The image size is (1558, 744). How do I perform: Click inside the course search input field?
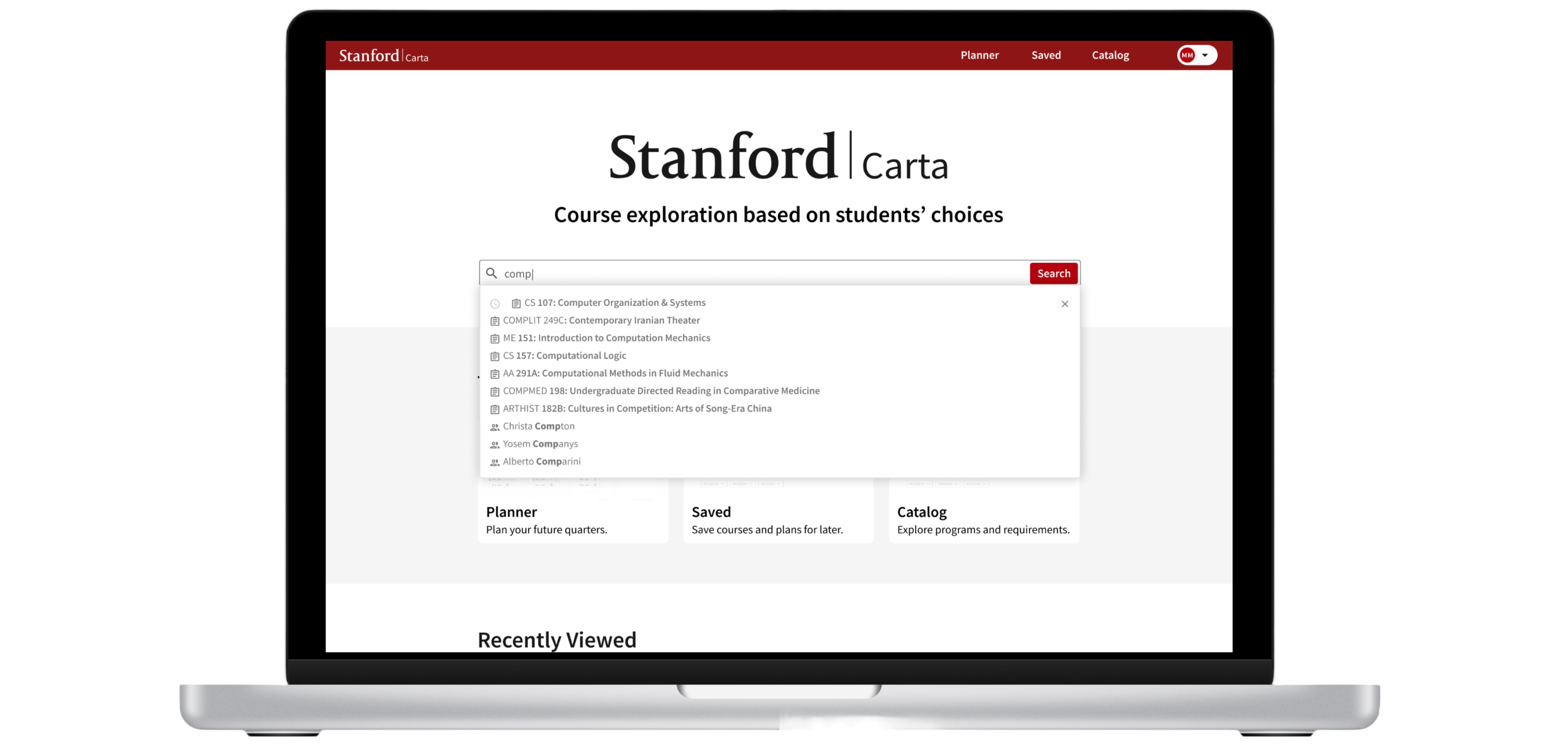tap(665, 273)
